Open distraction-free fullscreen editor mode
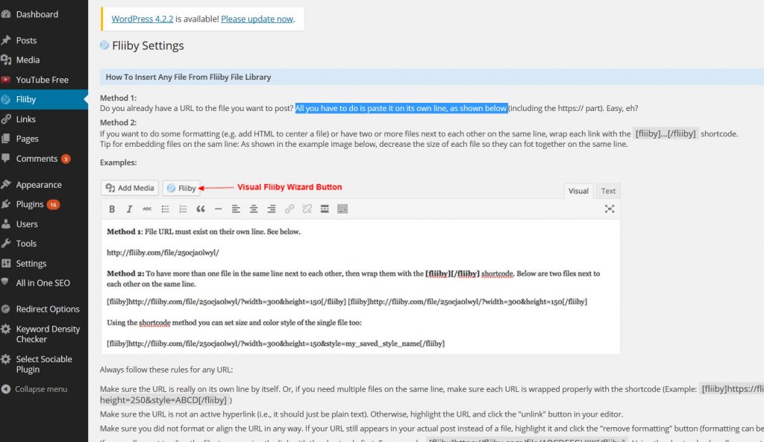Image resolution: width=764 pixels, height=442 pixels. [x=609, y=209]
